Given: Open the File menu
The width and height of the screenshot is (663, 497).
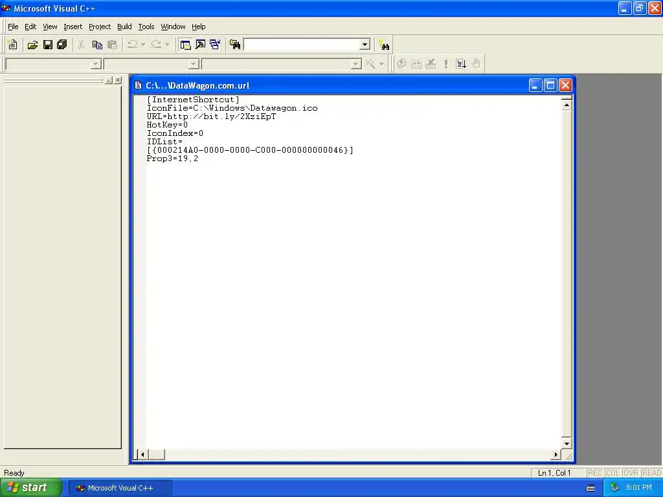Looking at the screenshot, I should [13, 27].
